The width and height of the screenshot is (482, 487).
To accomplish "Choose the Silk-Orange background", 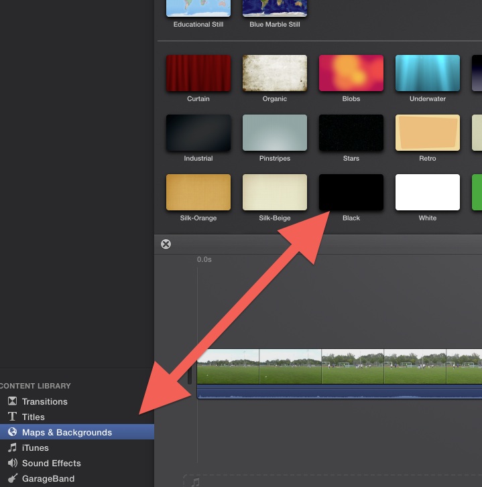I will 198,192.
